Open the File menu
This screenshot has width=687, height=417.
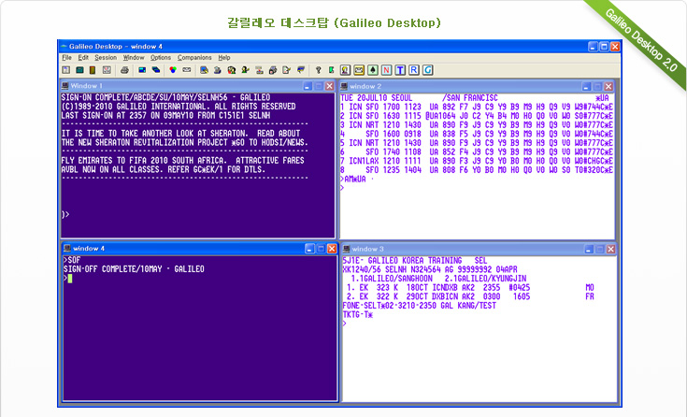click(66, 57)
